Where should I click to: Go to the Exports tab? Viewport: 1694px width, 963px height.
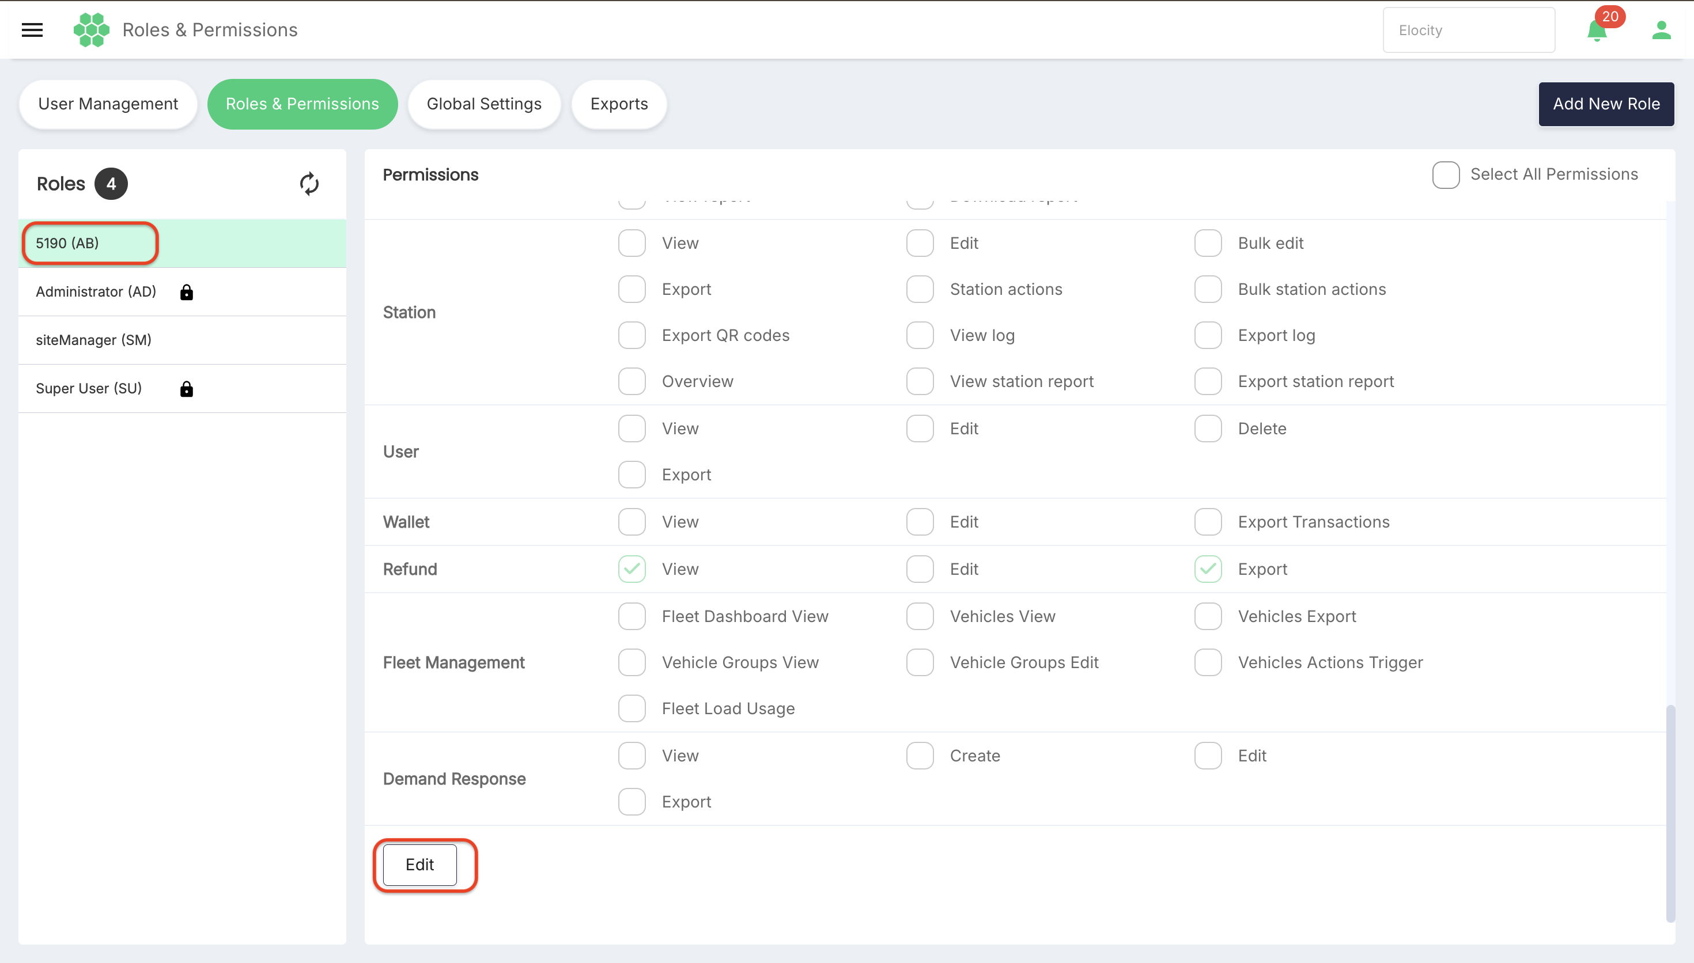tap(619, 104)
